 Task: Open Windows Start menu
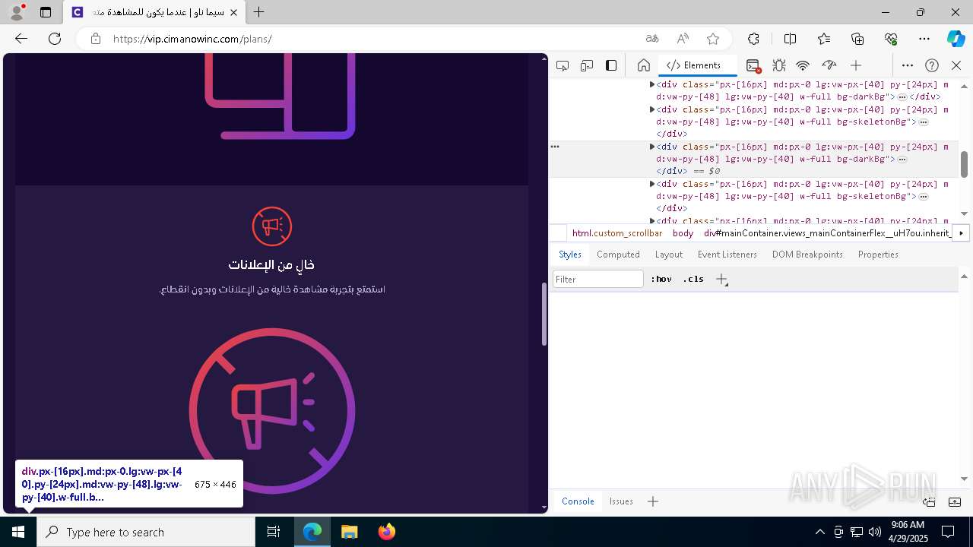coord(18,532)
